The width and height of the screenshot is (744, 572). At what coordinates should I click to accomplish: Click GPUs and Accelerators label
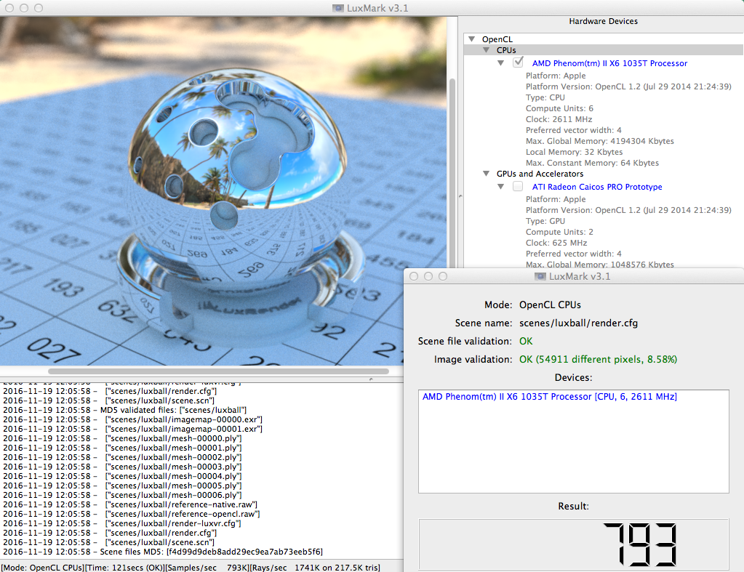540,174
